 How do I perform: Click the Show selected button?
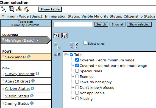(x=139, y=24)
